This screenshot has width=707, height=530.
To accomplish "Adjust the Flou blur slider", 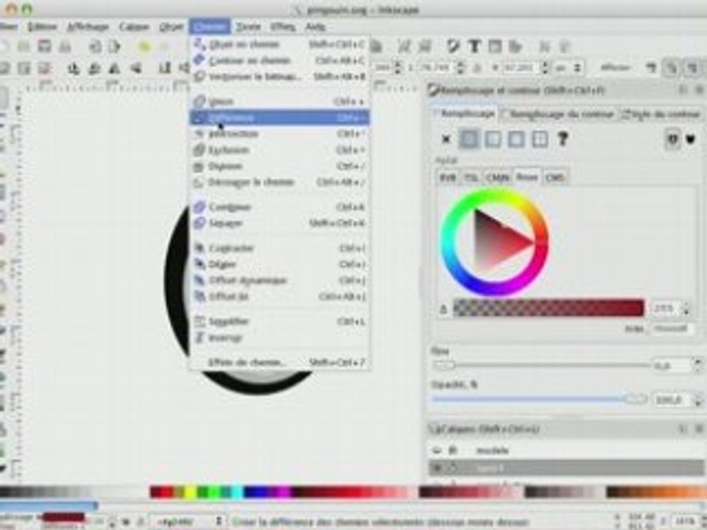I will (x=541, y=366).
